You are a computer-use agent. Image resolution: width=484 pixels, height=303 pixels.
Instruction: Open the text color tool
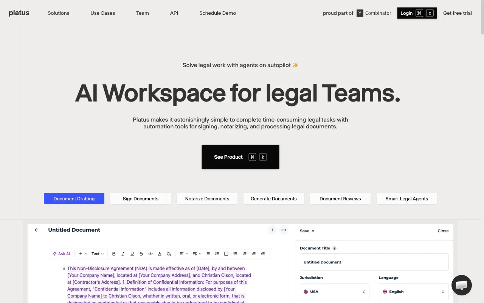tap(160, 254)
